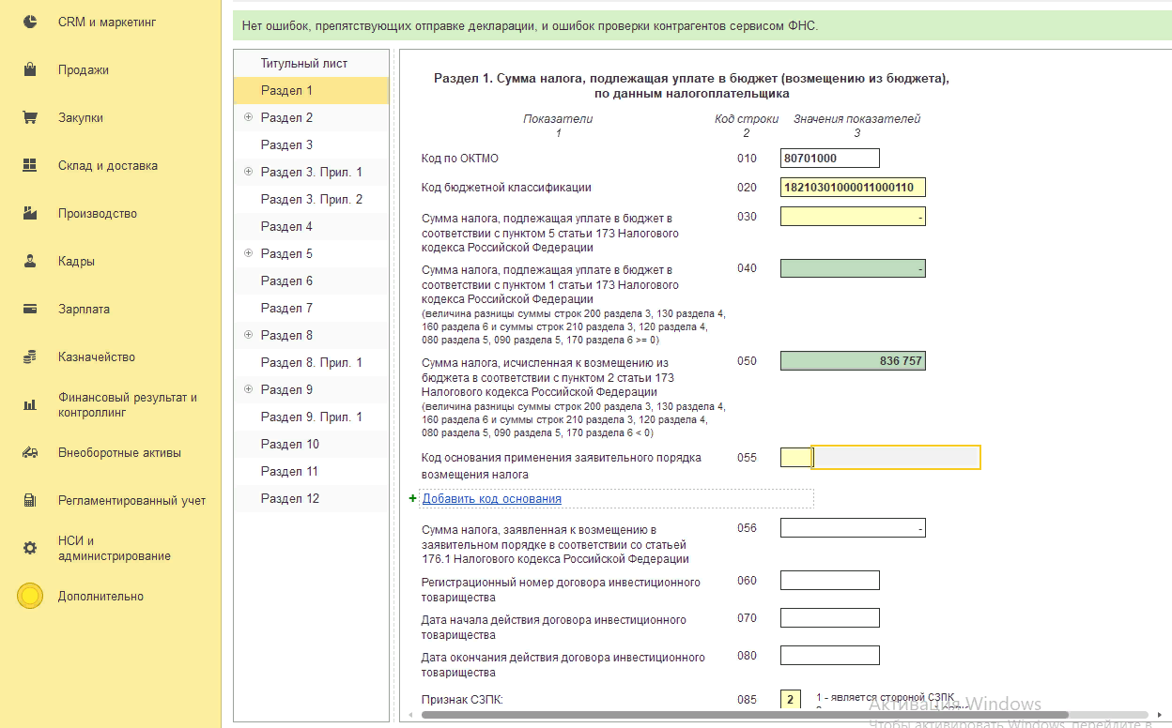Screen dimensions: 1172x728
Task: Click the declared refund amount field, row 056
Action: click(x=853, y=528)
